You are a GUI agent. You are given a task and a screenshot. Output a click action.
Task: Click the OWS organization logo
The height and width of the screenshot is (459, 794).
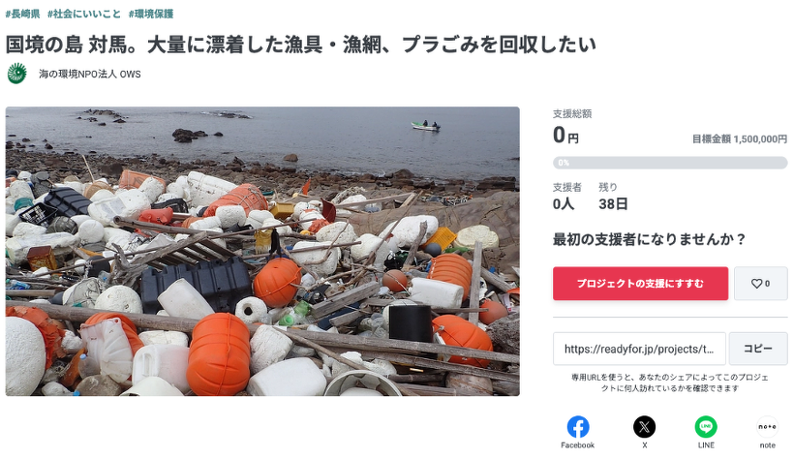[16, 74]
